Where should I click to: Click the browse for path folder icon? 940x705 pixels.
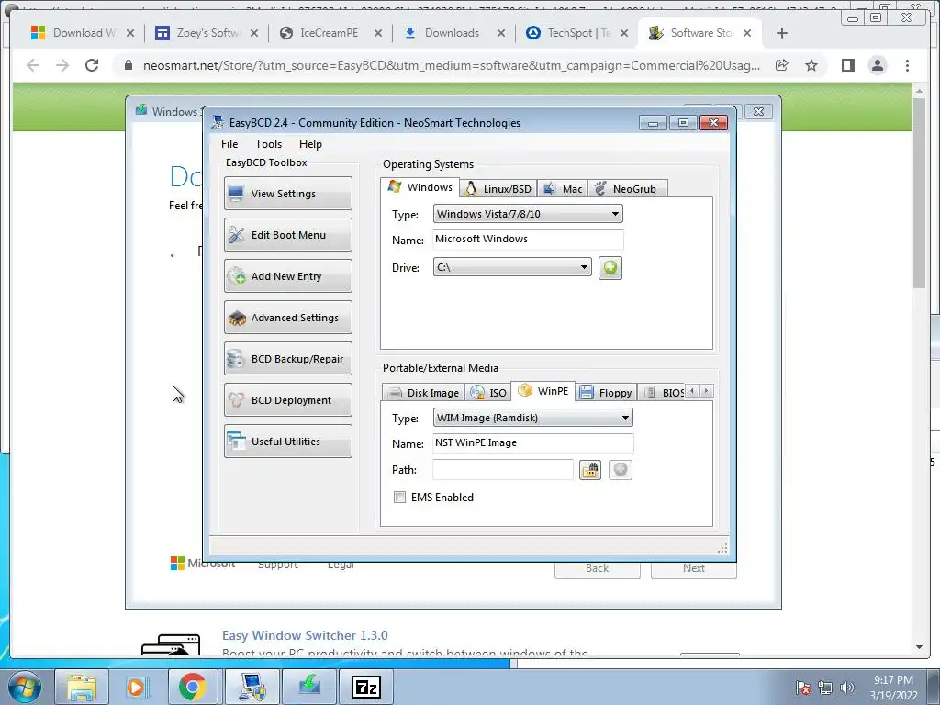590,470
